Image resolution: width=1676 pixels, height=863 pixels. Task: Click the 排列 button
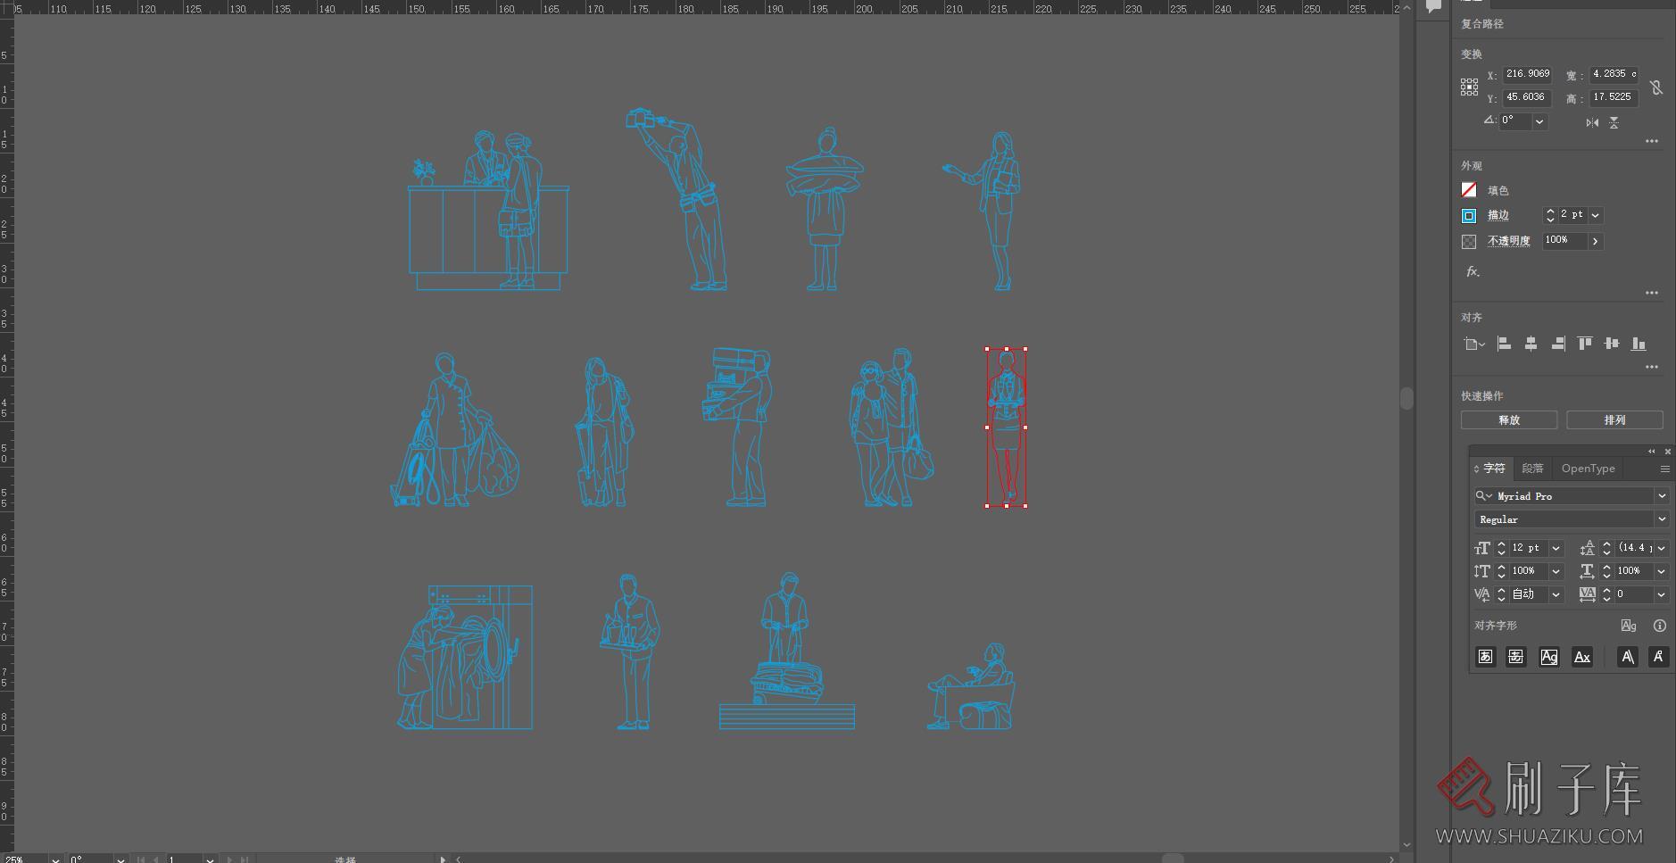[1614, 420]
